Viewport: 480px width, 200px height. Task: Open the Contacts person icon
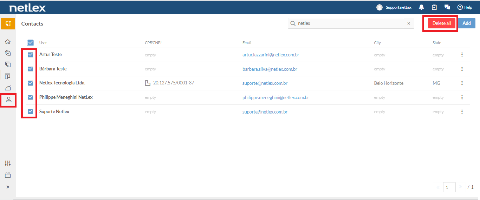[x=8, y=100]
